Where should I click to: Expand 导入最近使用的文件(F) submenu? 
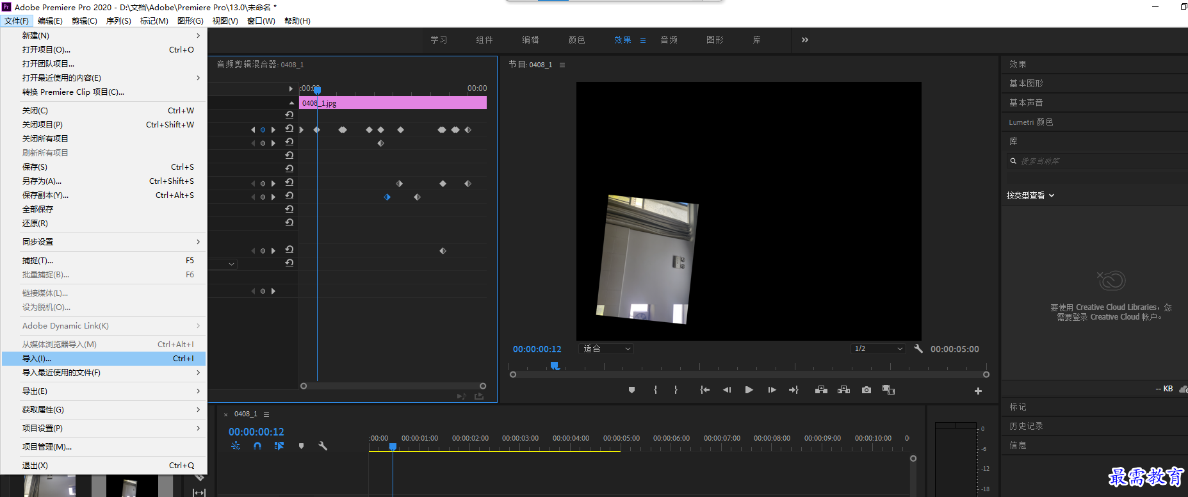[104, 372]
